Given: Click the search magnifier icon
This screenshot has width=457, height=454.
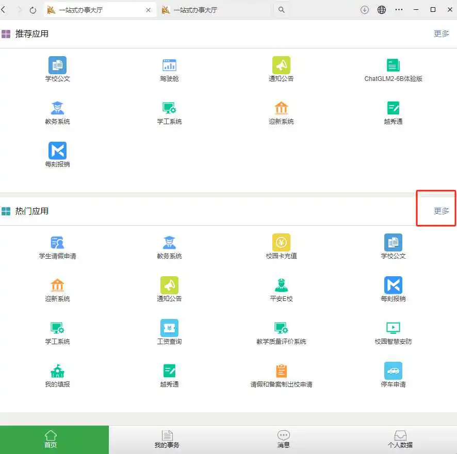Looking at the screenshot, I should (281, 10).
